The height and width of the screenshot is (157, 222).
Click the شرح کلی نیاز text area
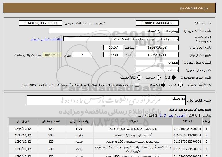pos(106,100)
